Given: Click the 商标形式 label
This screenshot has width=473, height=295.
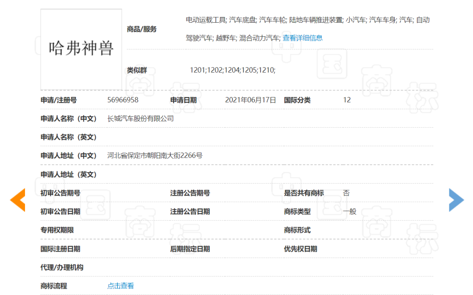Looking at the screenshot, I should pyautogui.click(x=297, y=230).
